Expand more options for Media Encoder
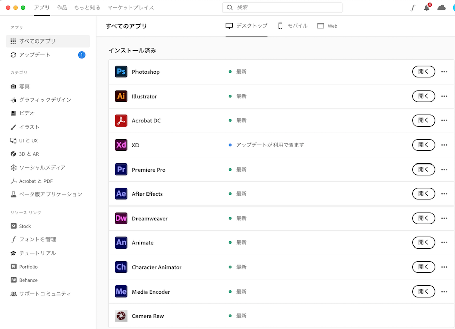The image size is (455, 329). click(444, 292)
